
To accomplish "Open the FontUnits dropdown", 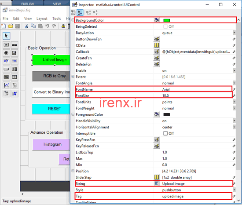I will tap(234, 102).
